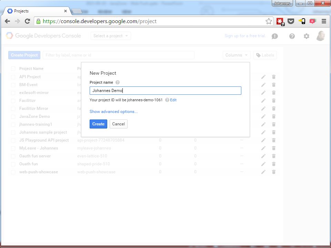This screenshot has width=331, height=248.
Task: Open the Select a project dropdown
Action: click(x=111, y=36)
